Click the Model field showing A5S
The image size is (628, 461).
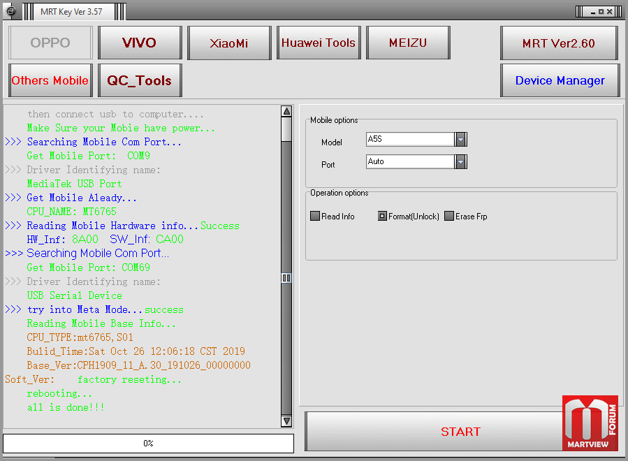(x=410, y=140)
